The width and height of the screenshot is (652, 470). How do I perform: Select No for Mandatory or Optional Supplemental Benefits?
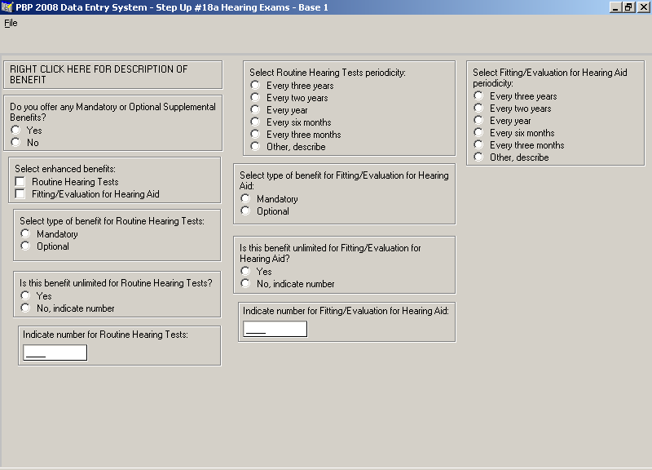(15, 142)
